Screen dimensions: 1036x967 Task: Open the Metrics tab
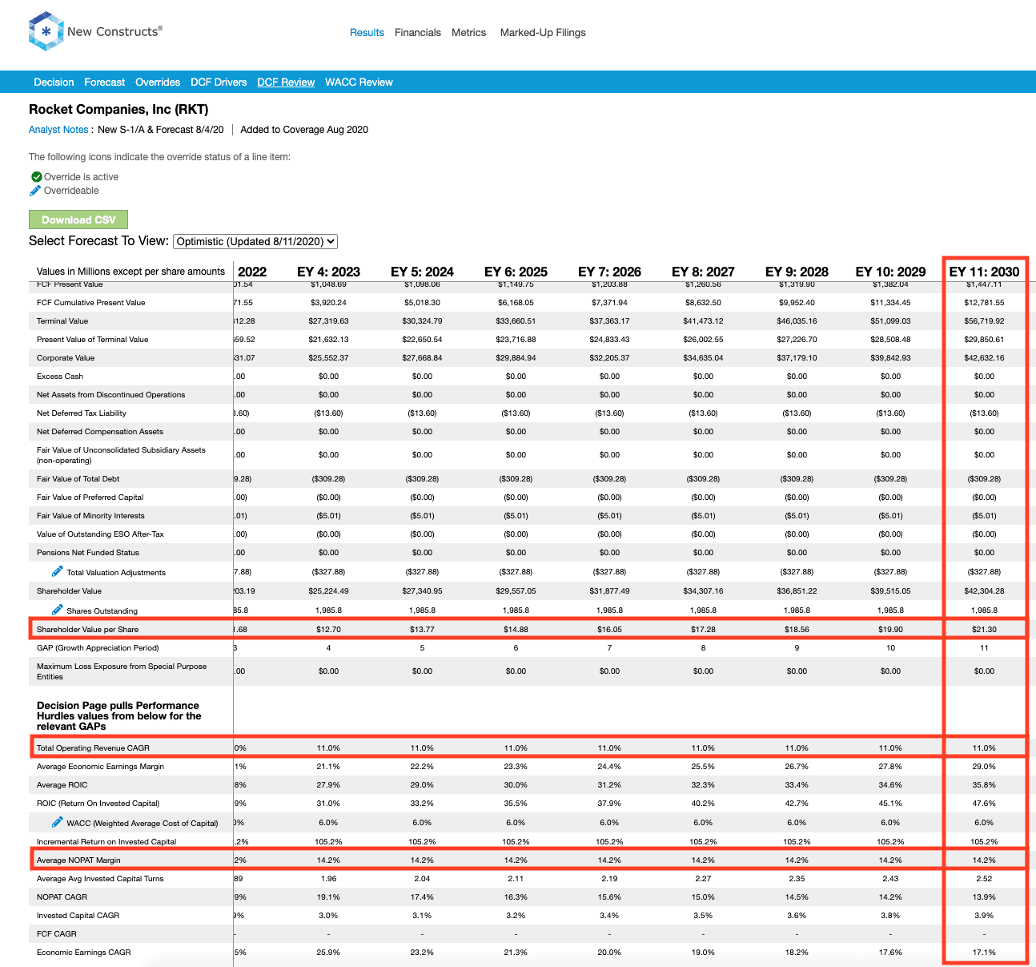pyautogui.click(x=468, y=33)
